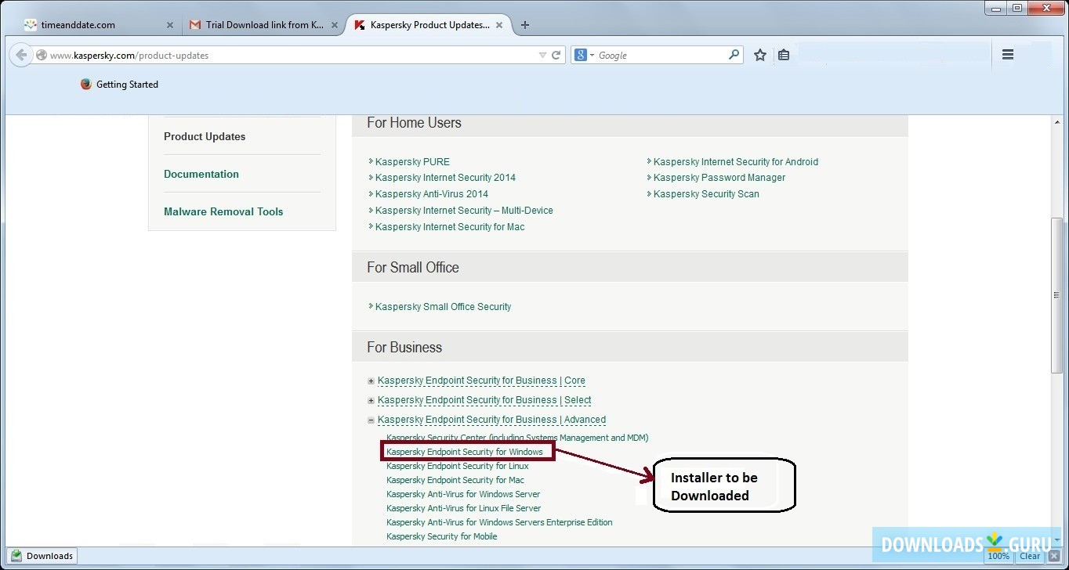Open Kaspersky Internet Security – Multi-Device link
Image resolution: width=1069 pixels, height=570 pixels.
(x=464, y=211)
